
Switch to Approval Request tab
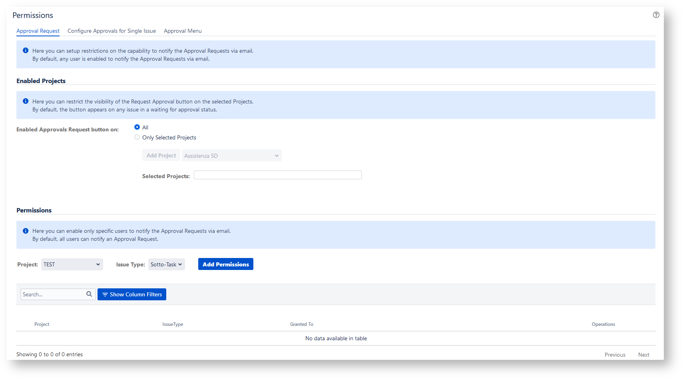(38, 31)
